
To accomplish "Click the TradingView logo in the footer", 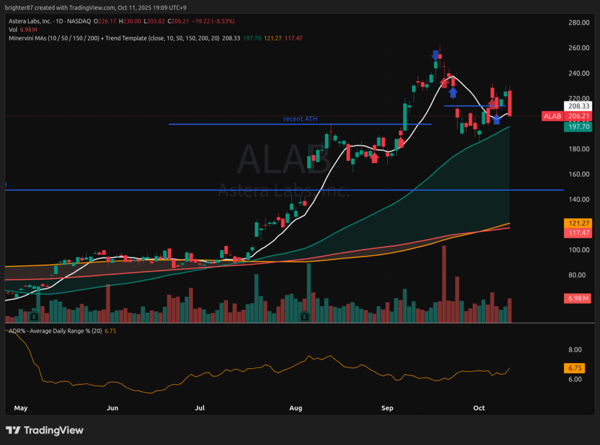I will [45, 430].
